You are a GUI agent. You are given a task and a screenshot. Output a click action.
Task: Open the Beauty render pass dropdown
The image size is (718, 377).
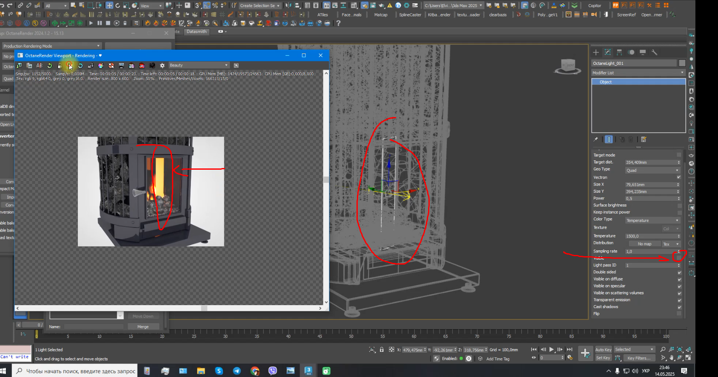[x=198, y=65]
